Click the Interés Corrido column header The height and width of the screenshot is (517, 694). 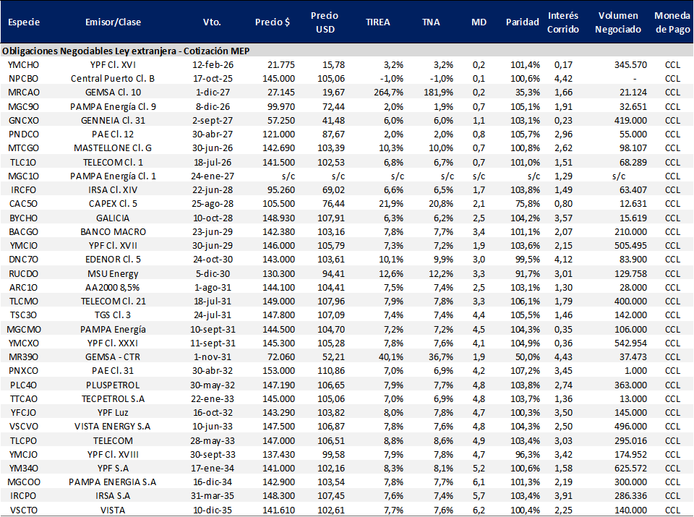[562, 22]
